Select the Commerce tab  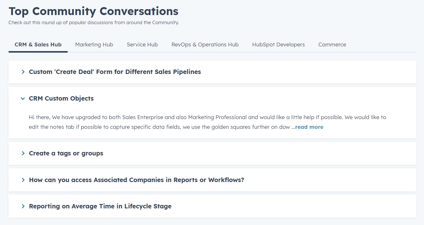point(332,44)
